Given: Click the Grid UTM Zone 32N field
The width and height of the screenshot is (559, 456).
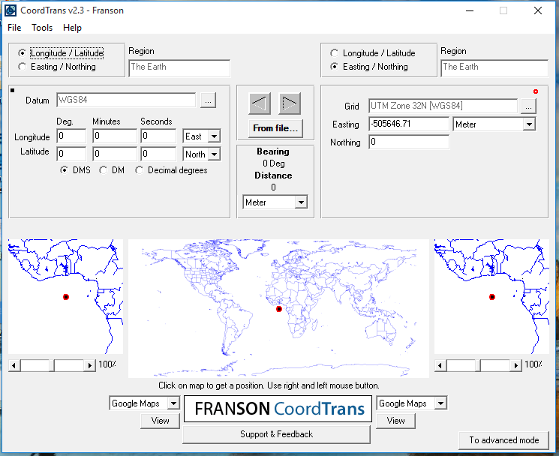Looking at the screenshot, I should point(443,106).
